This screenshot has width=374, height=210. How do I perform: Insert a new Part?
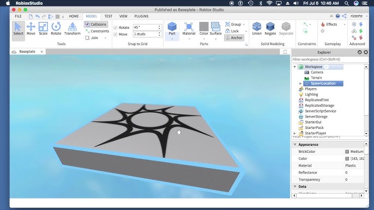coord(172,29)
